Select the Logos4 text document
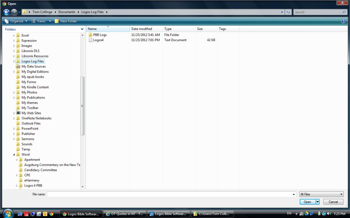 pyautogui.click(x=98, y=40)
